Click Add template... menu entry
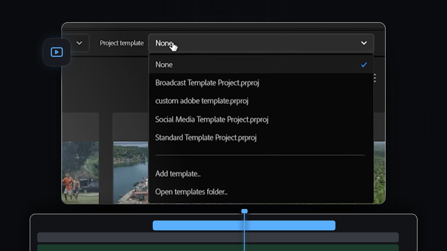 pyautogui.click(x=261, y=173)
